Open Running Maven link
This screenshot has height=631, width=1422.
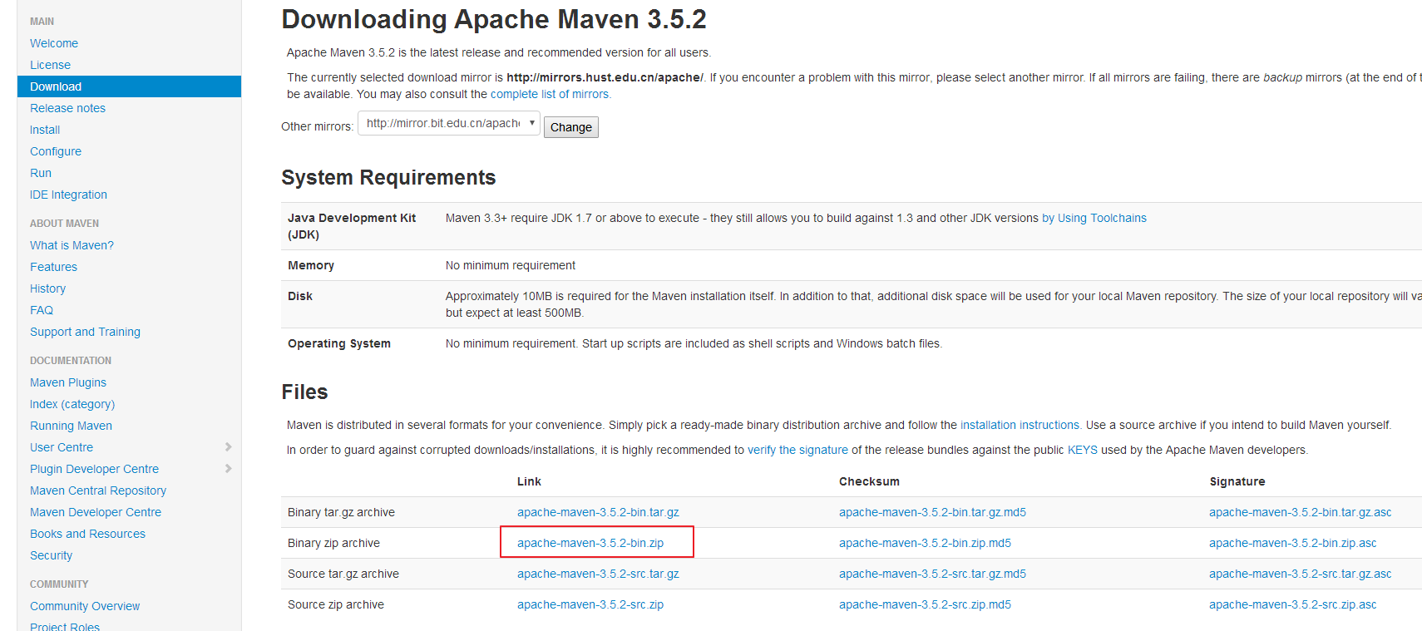pos(71,426)
